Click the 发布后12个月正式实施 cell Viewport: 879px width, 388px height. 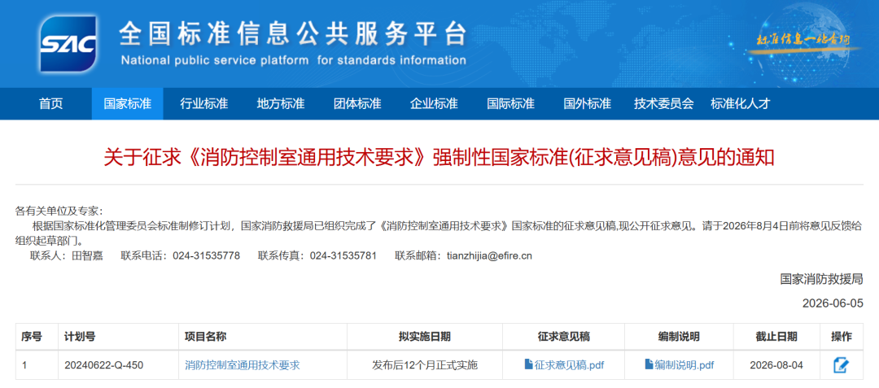(425, 365)
